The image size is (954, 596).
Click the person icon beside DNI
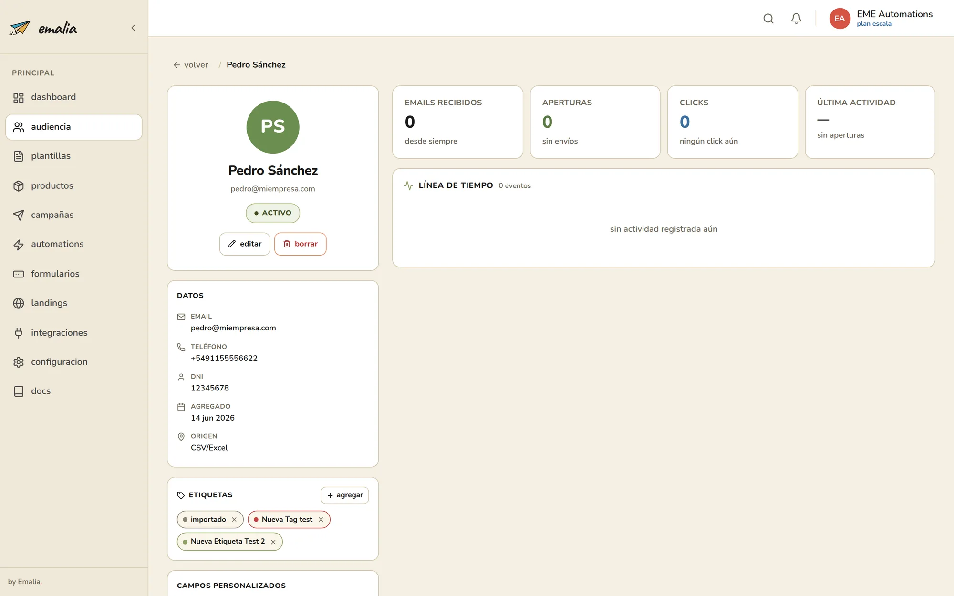point(181,377)
